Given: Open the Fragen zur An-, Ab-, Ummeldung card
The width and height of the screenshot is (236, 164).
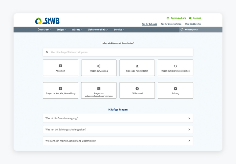Looking at the screenshot, I should [61, 90].
